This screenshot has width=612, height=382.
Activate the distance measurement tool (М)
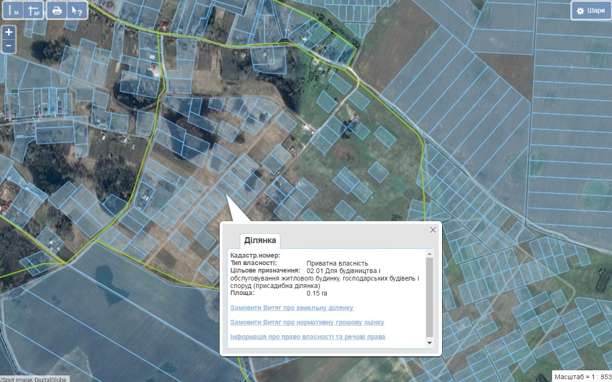click(14, 10)
